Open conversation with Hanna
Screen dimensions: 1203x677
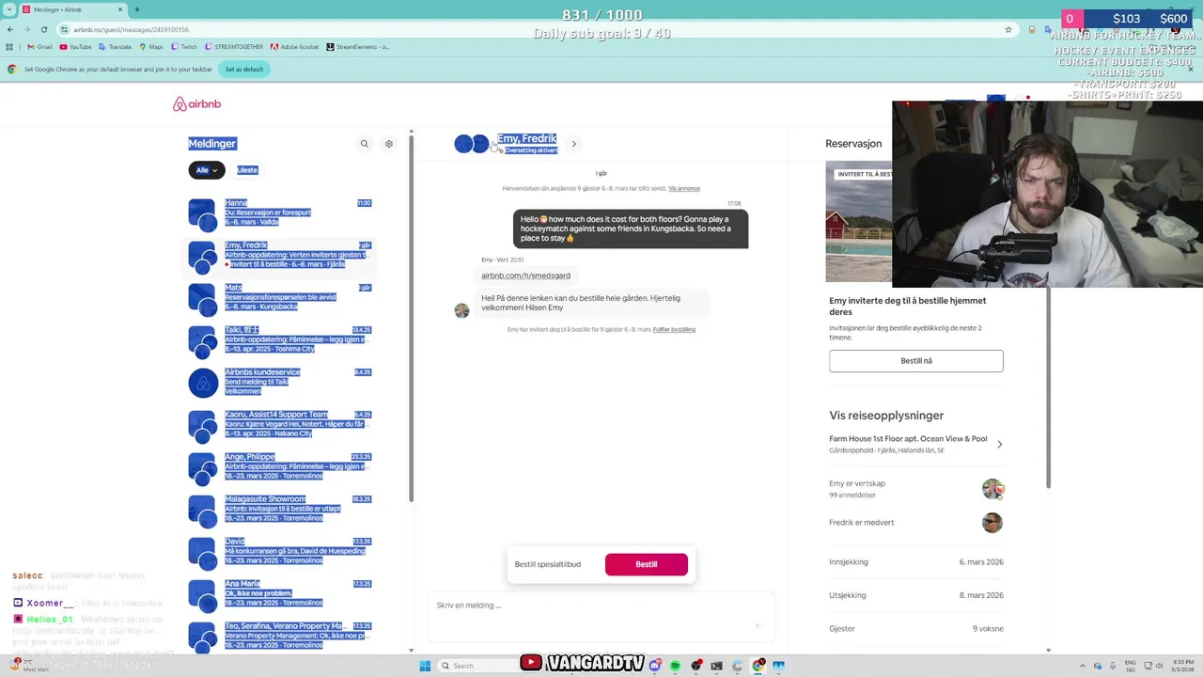[x=280, y=213]
